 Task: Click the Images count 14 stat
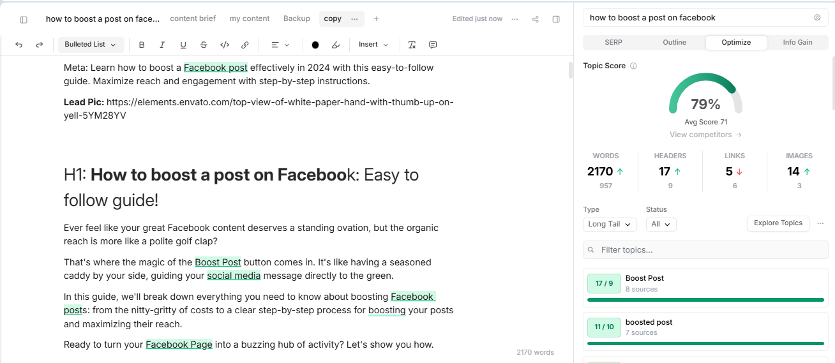pos(799,172)
